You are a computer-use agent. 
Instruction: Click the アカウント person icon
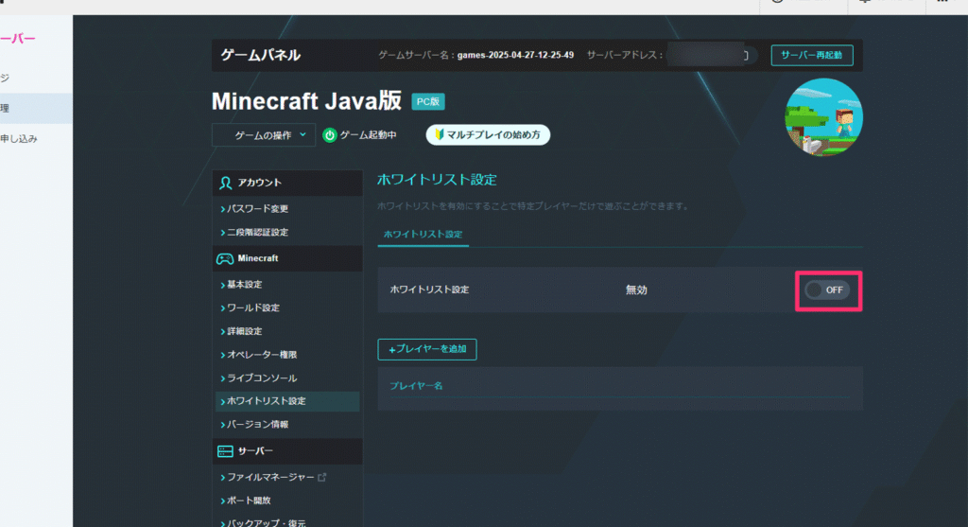pyautogui.click(x=225, y=183)
